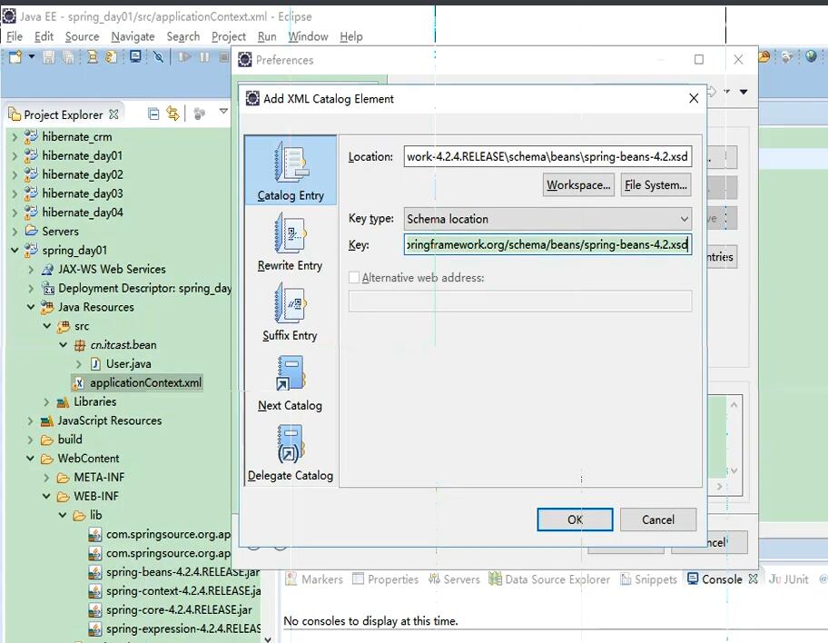Screen dimensions: 828x643
Task: Open Project Explorer view menu triangle
Action: coord(223,111)
